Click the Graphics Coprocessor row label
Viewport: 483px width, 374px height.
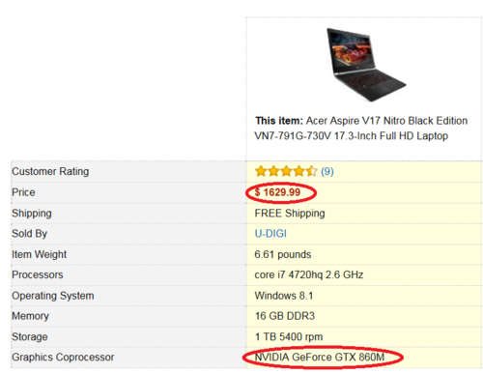tap(63, 358)
